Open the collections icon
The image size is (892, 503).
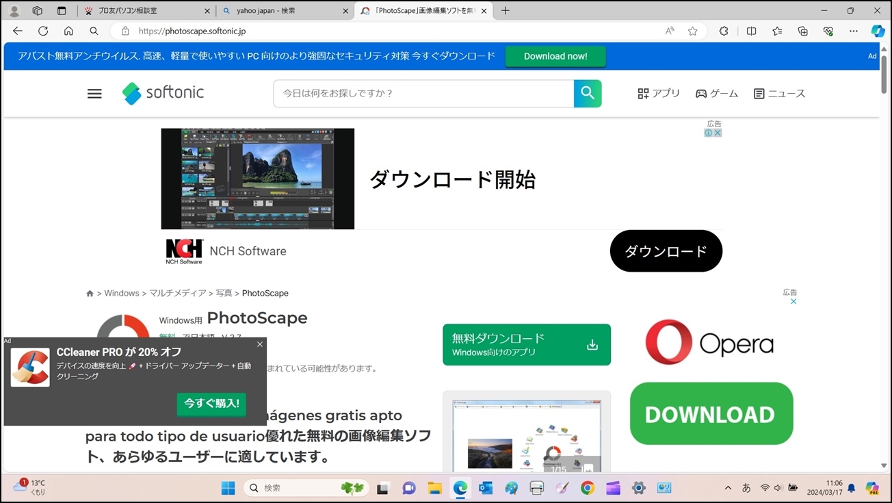pyautogui.click(x=803, y=31)
